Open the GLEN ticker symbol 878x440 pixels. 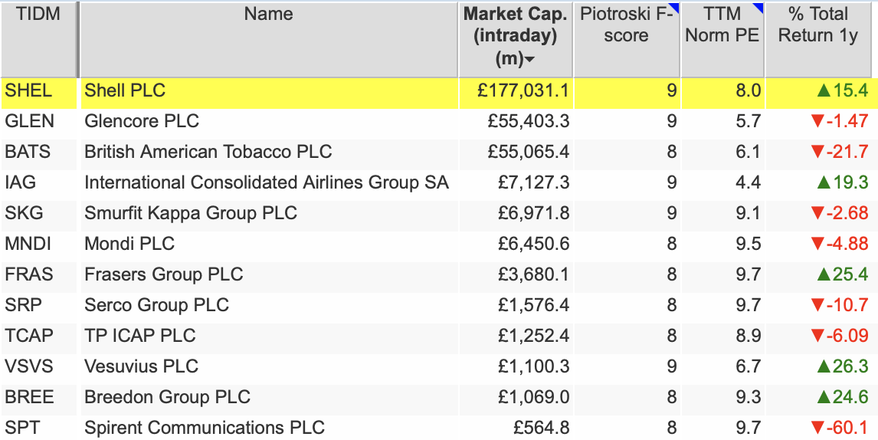click(30, 121)
